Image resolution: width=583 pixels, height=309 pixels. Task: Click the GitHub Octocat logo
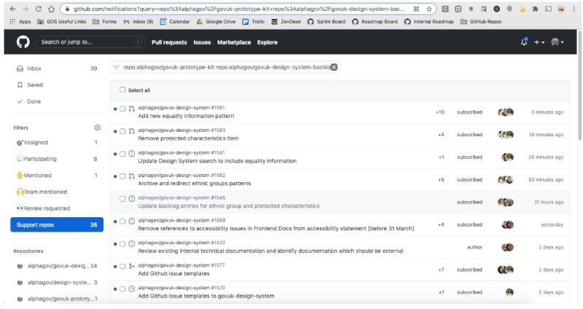(x=22, y=42)
